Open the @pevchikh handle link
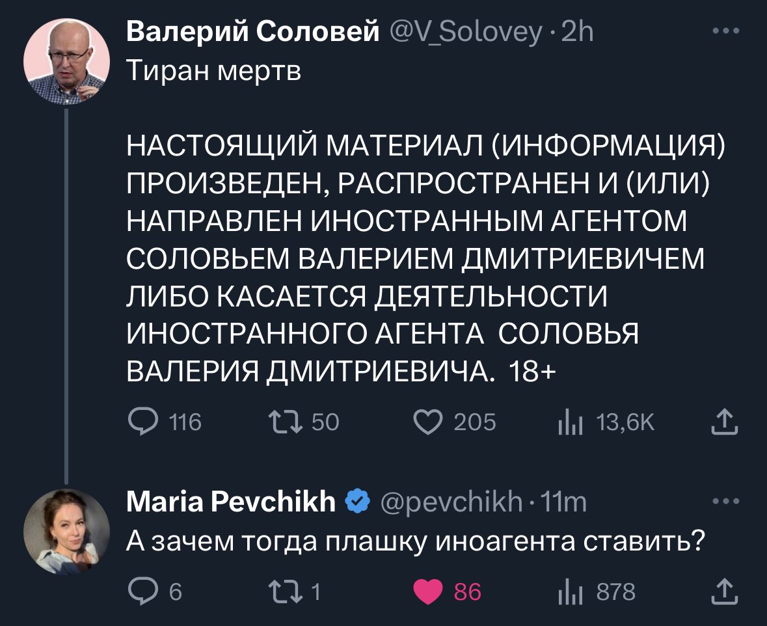767x626 pixels. pos(451,502)
